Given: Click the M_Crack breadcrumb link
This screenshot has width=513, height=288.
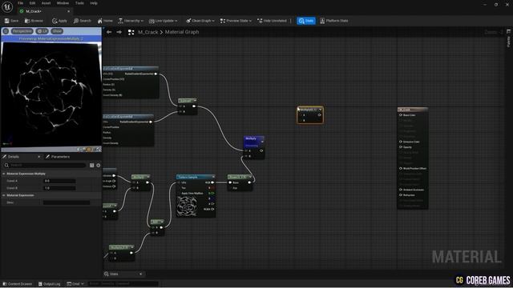Looking at the screenshot, I should tap(147, 32).
